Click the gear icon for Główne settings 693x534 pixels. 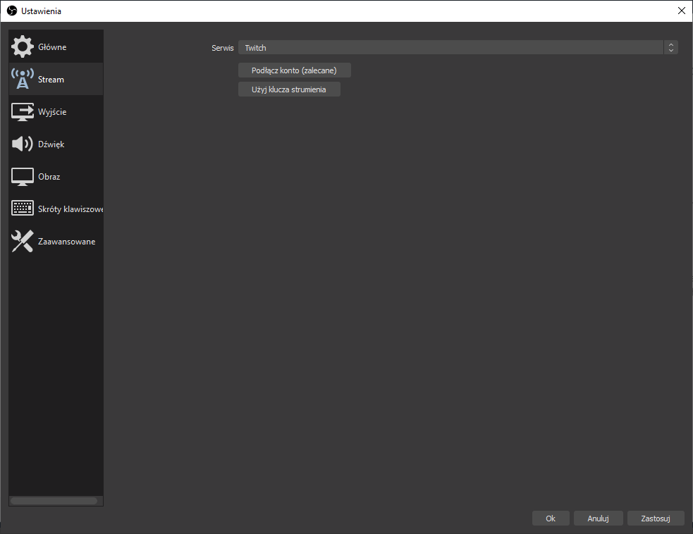23,47
